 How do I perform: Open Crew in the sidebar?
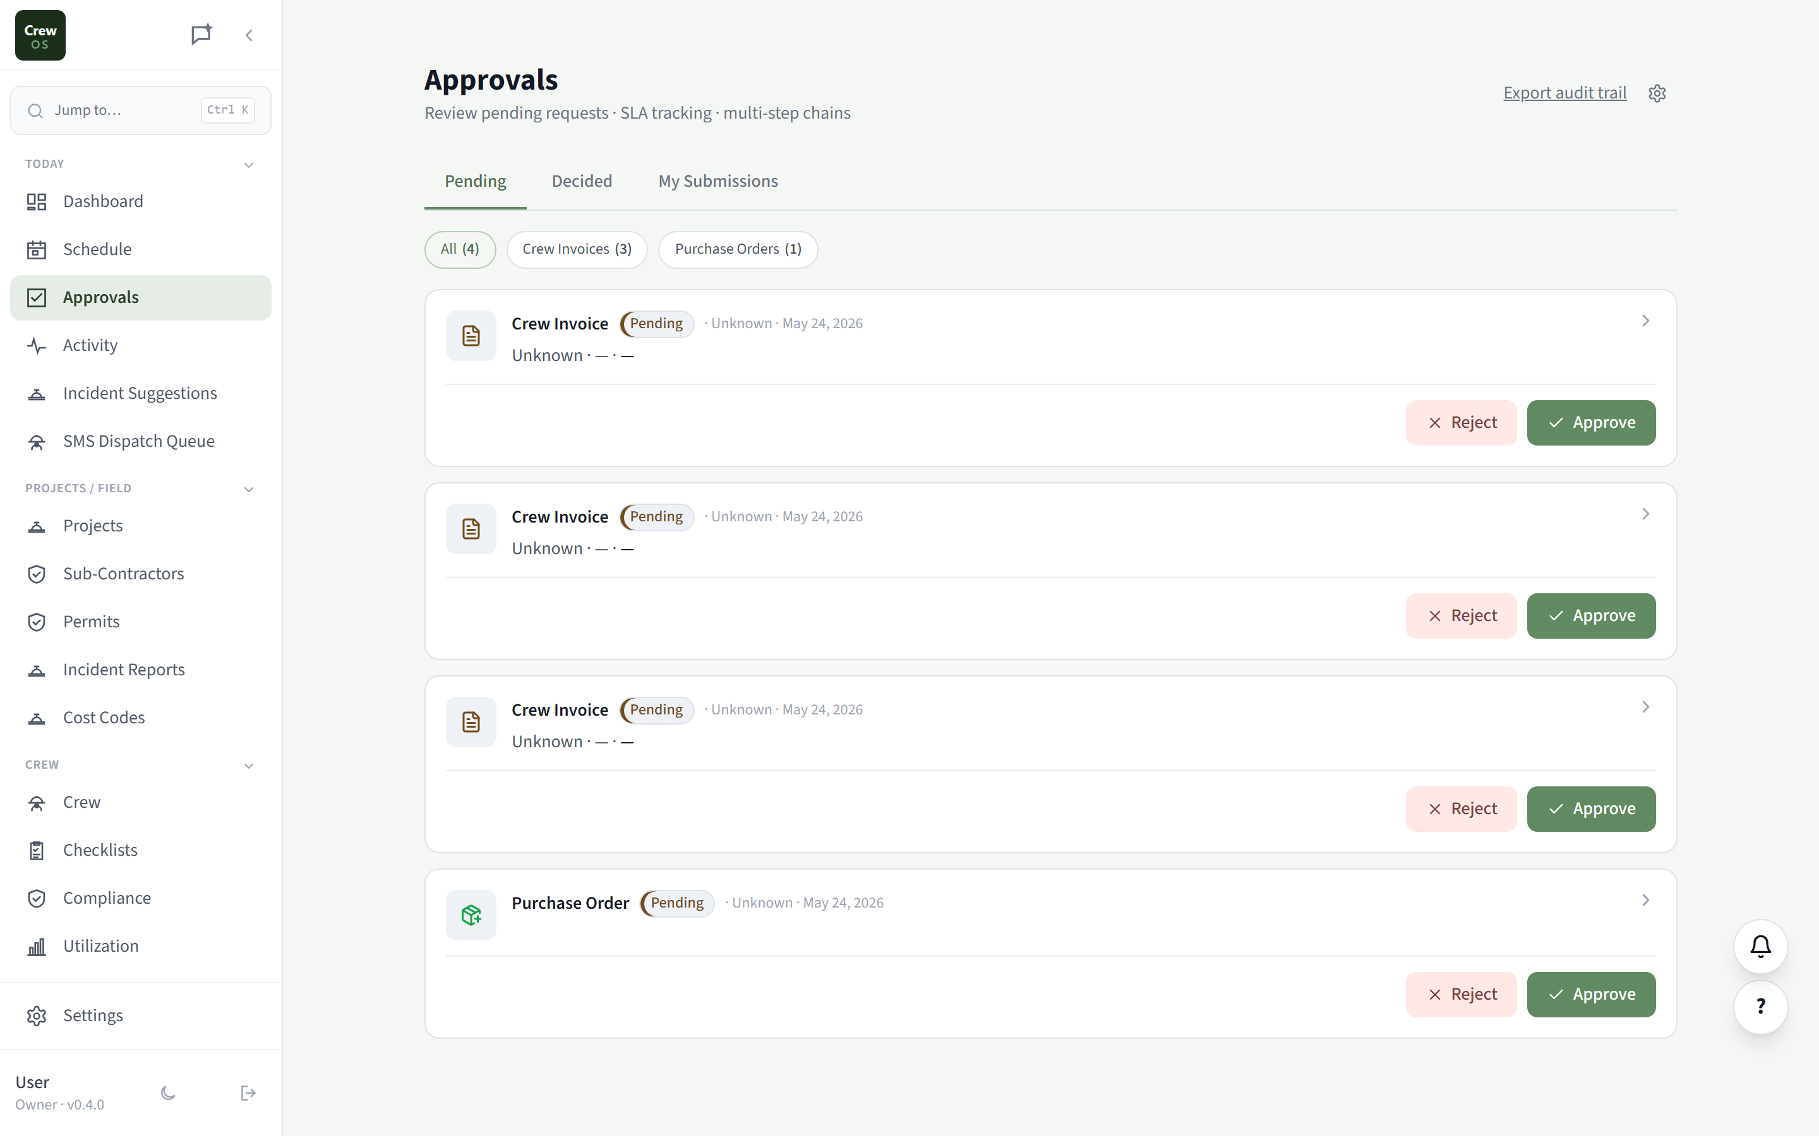coord(141,802)
